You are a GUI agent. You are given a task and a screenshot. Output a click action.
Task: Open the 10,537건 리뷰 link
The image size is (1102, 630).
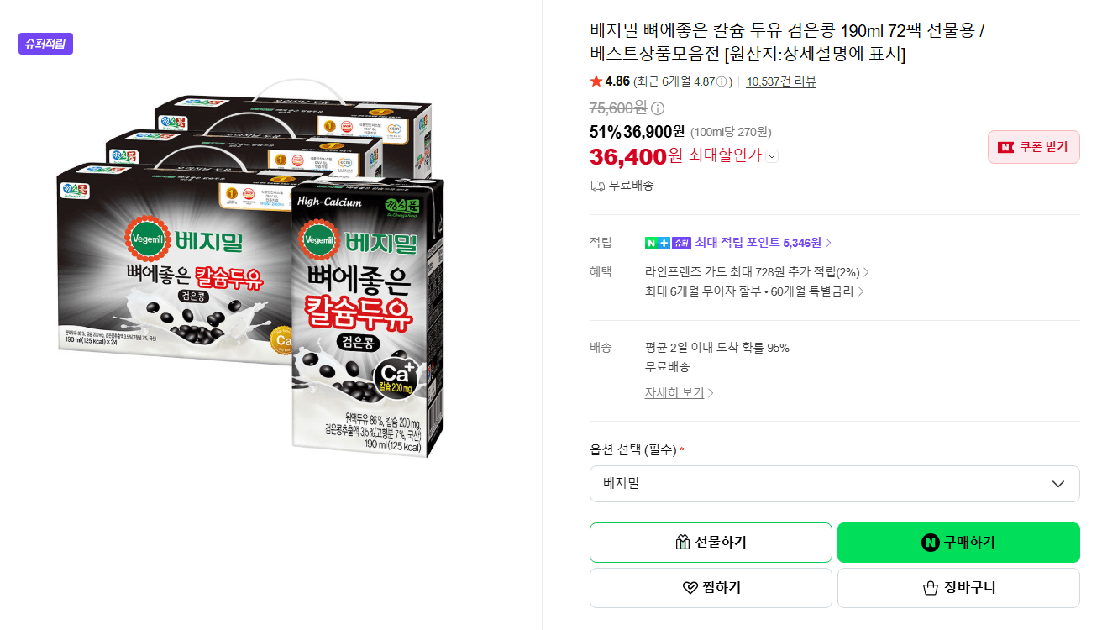coord(781,81)
